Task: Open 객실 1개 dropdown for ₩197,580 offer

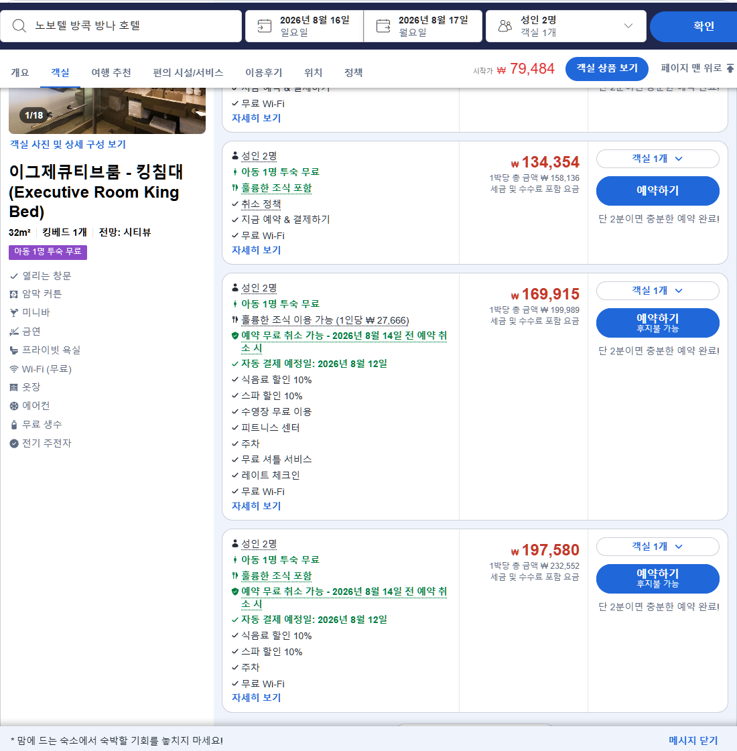Action: point(657,547)
